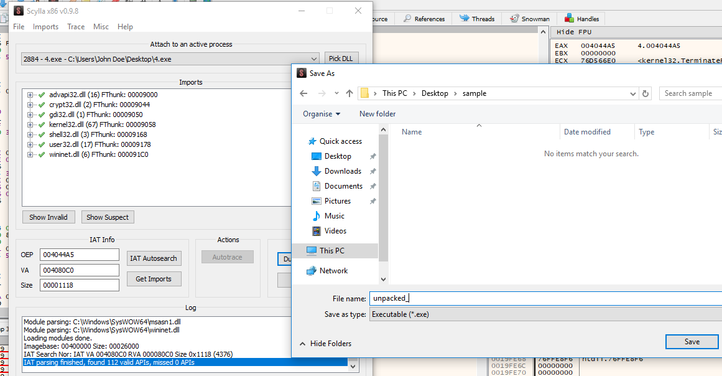
Task: Click the Threads tab icon
Action: point(464,19)
